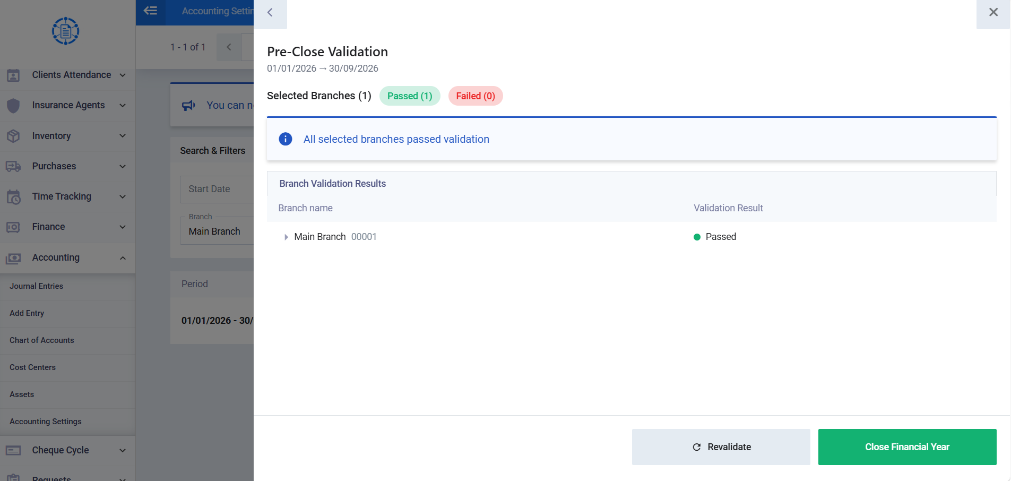Click the Inventory box icon
Screen dimensions: 1011x481
click(13, 136)
